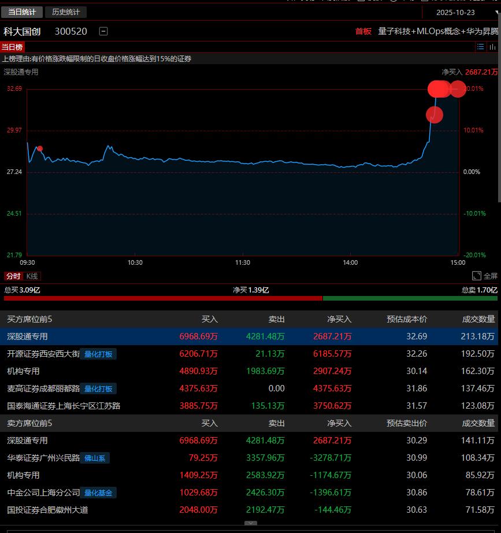Click the 卖出 header in the 卖方席位前5 table
501x533 pixels.
click(x=276, y=423)
